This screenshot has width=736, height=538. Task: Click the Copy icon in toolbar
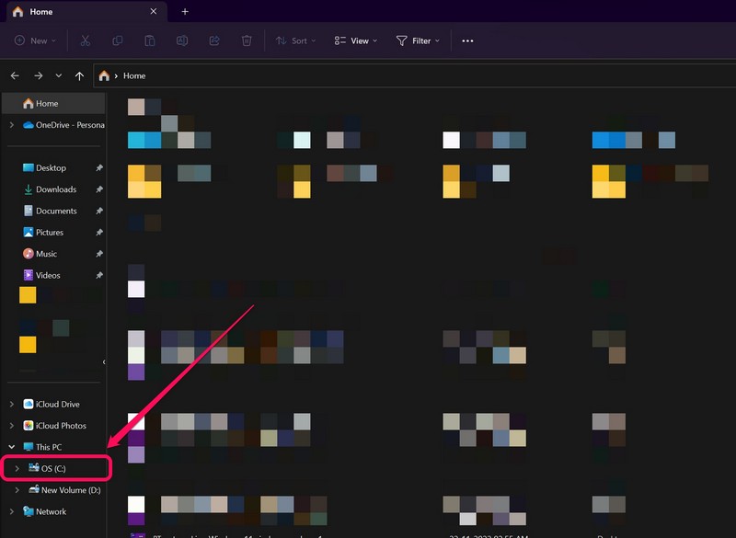[117, 40]
